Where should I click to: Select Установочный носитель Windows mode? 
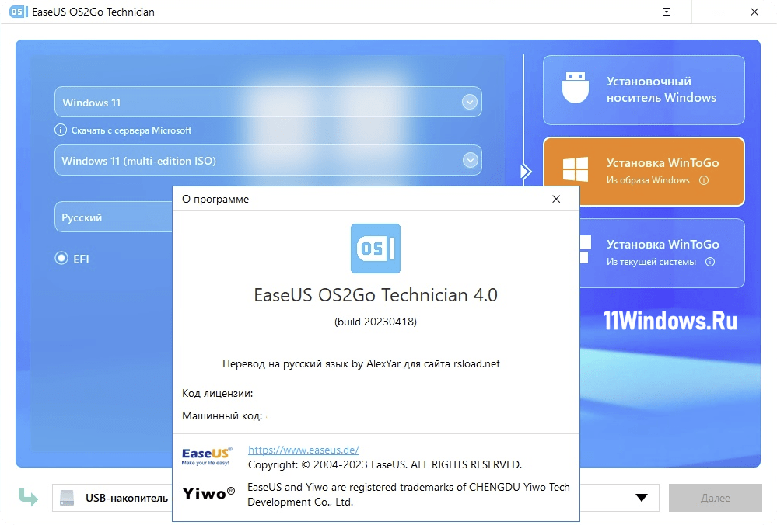pos(644,89)
